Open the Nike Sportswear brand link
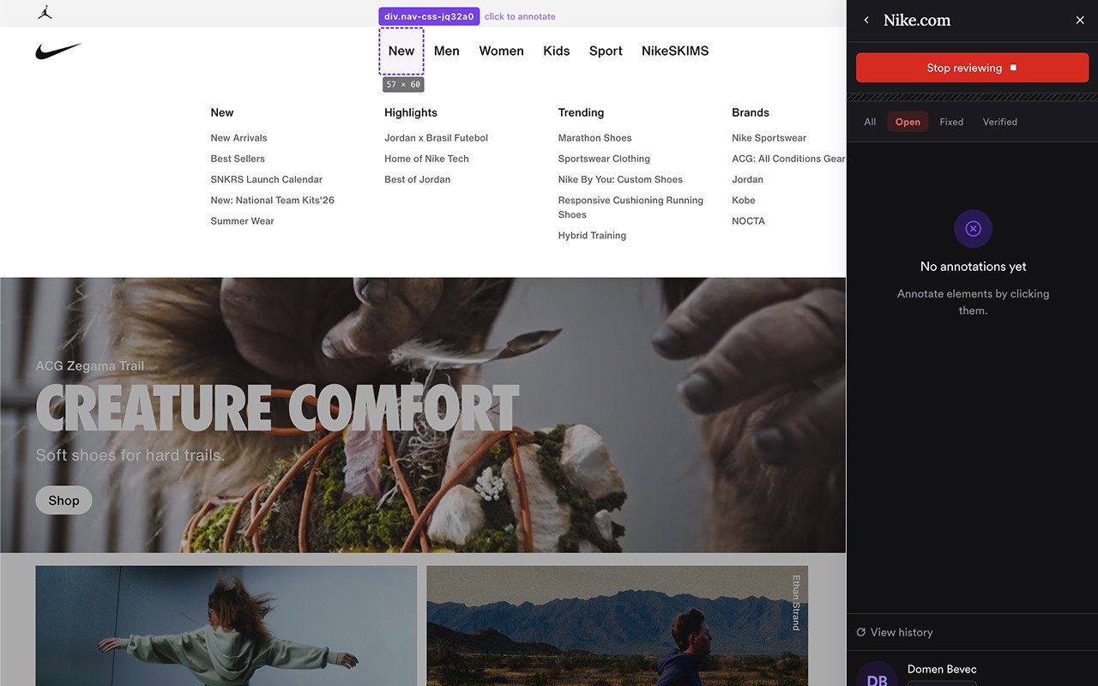Viewport: 1098px width, 686px height. pos(769,138)
